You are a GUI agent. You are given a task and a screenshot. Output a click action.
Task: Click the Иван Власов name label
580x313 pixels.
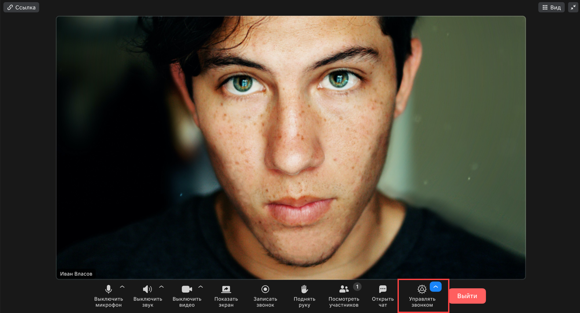click(77, 274)
